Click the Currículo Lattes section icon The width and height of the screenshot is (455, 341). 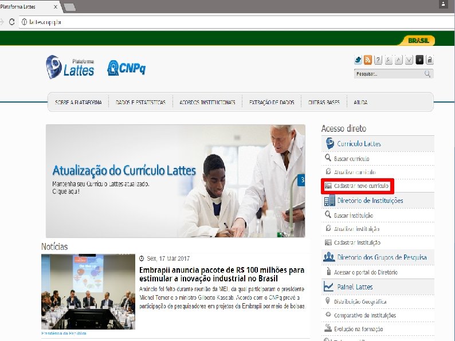coord(330,143)
